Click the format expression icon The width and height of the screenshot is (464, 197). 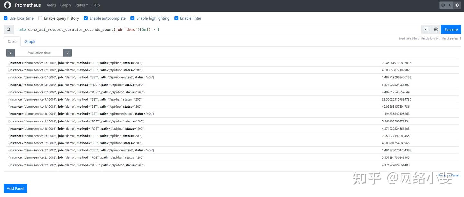(426, 30)
